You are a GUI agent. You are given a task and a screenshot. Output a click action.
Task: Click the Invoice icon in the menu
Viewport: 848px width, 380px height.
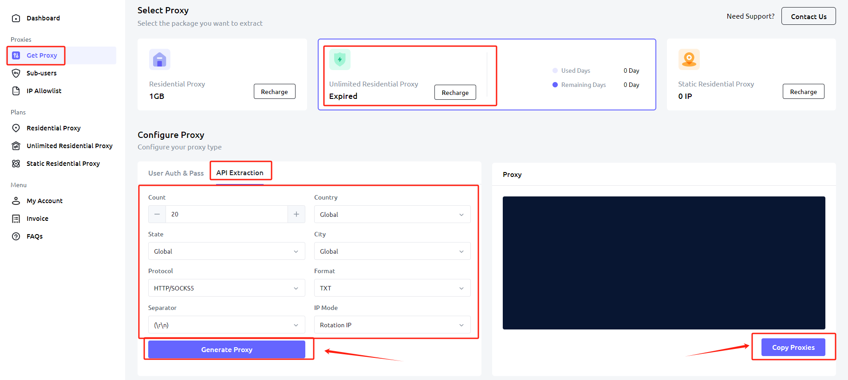(x=16, y=219)
